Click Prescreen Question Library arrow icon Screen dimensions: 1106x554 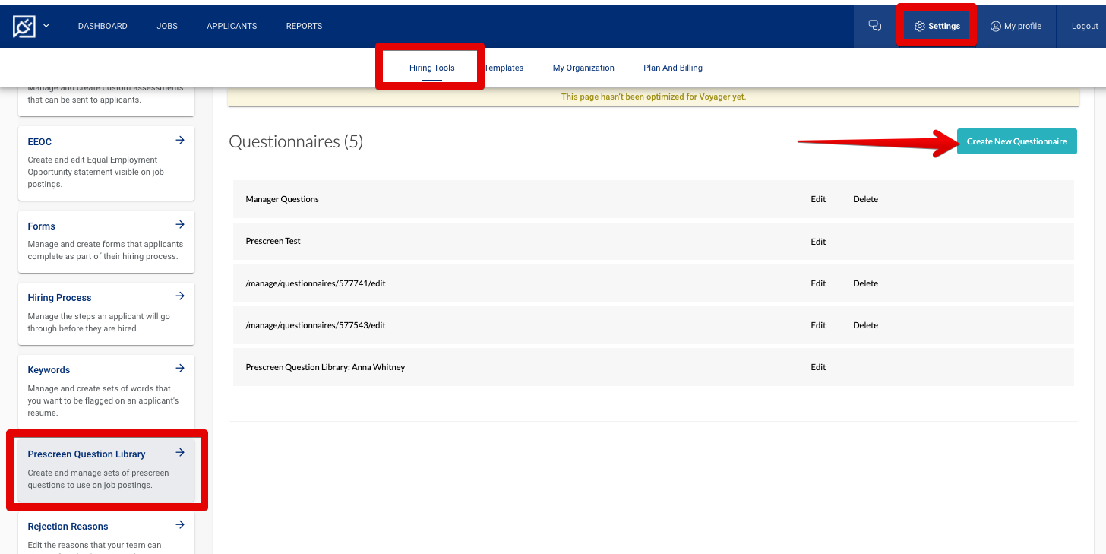pyautogui.click(x=180, y=452)
